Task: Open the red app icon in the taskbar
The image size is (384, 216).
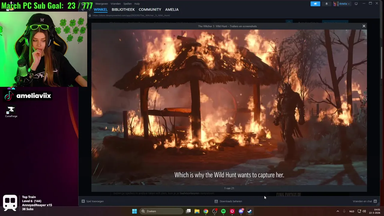Action: click(x=232, y=211)
